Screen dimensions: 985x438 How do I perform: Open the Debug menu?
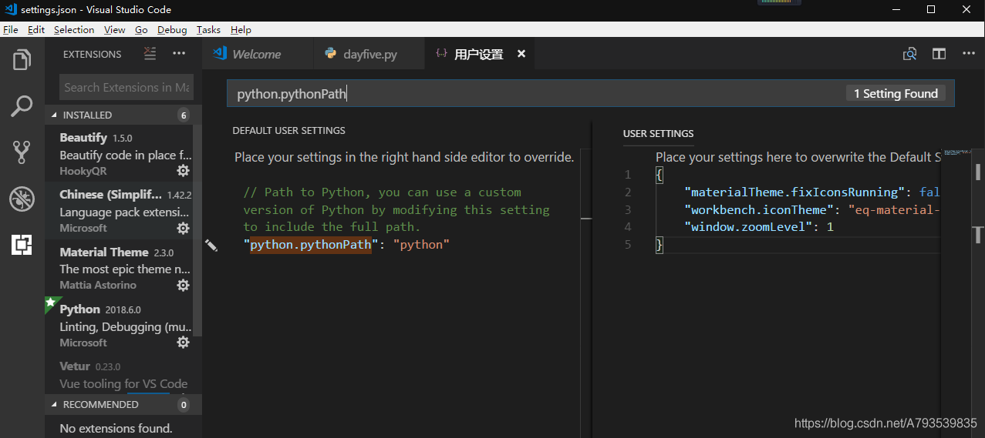(x=172, y=29)
